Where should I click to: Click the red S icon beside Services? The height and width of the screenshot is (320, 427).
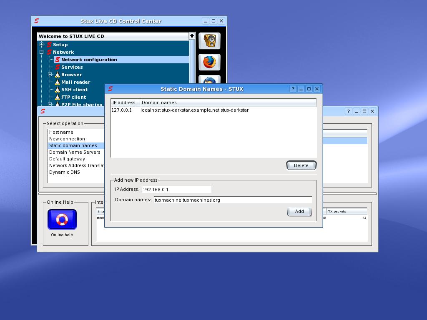coord(58,67)
